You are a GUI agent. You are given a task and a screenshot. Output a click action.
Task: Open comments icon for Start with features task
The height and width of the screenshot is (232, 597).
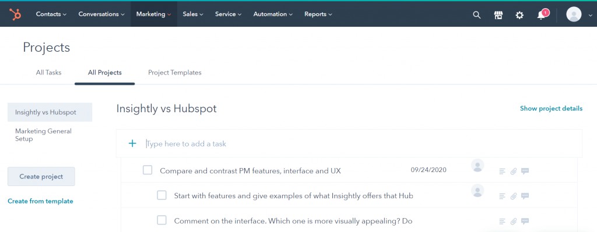(525, 197)
